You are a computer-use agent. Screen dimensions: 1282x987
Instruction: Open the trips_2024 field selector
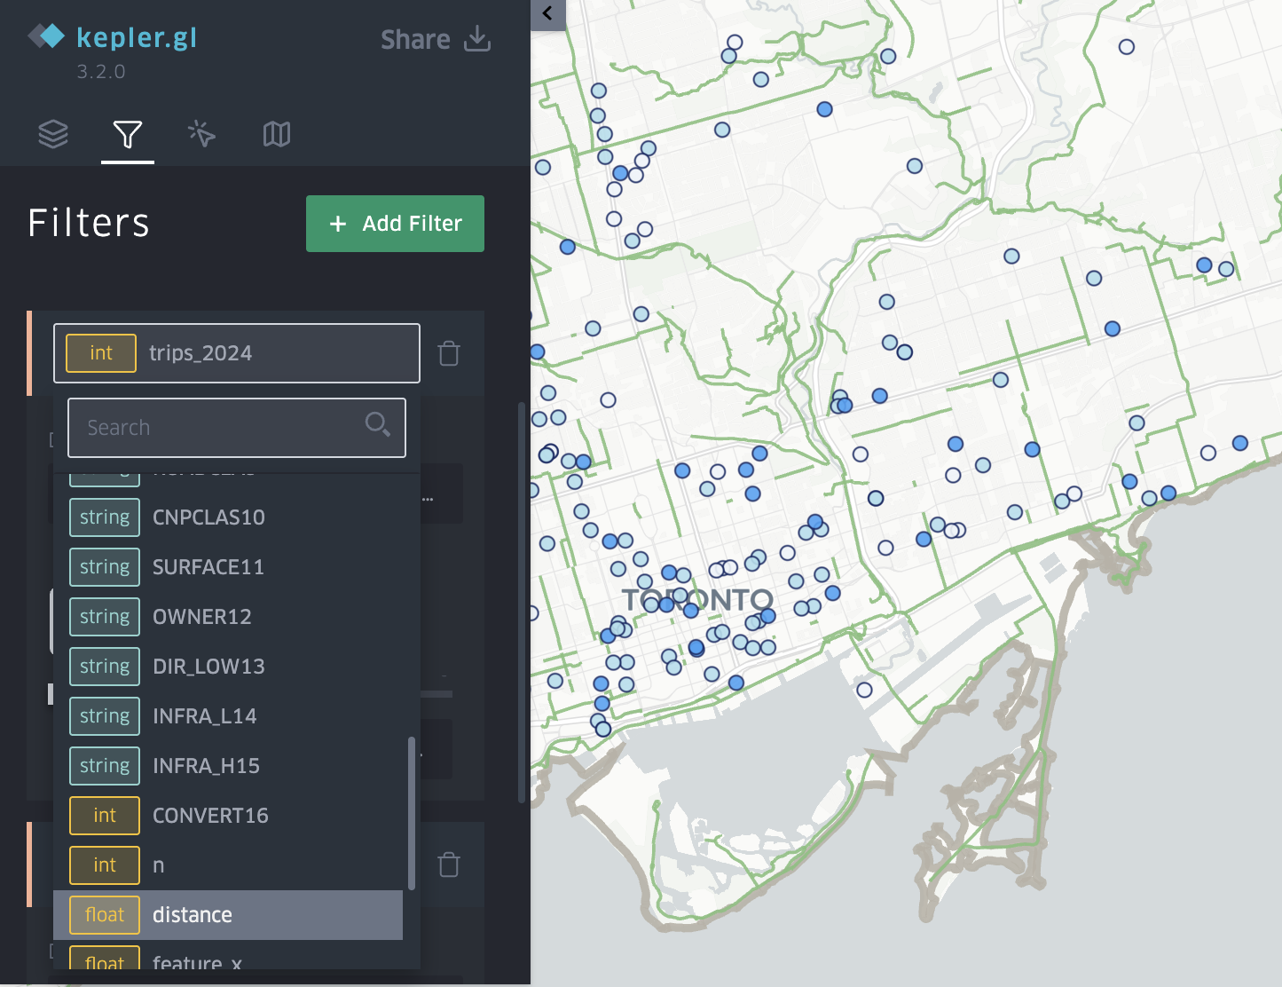coord(236,353)
